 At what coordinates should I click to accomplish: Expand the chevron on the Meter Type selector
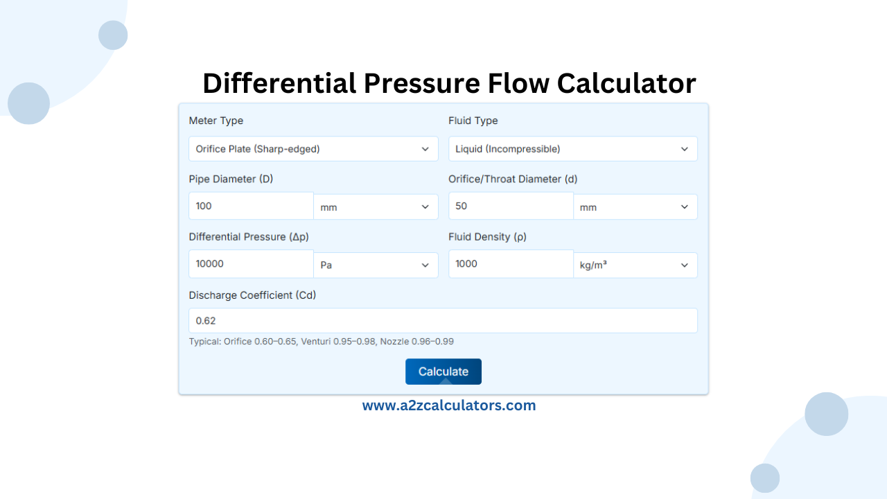425,148
